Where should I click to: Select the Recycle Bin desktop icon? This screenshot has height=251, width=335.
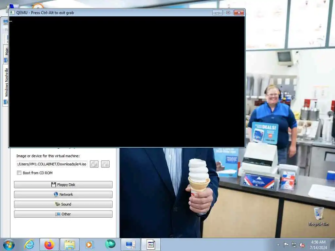319,216
